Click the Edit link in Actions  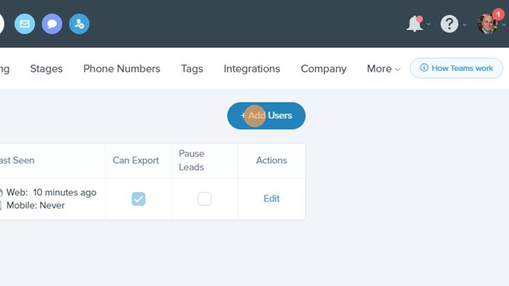[271, 198]
